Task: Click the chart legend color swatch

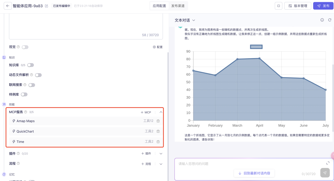Action: [x=256, y=47]
